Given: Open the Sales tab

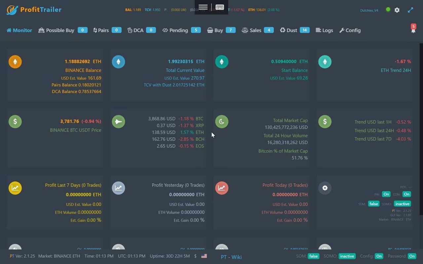Looking at the screenshot, I should [258, 30].
